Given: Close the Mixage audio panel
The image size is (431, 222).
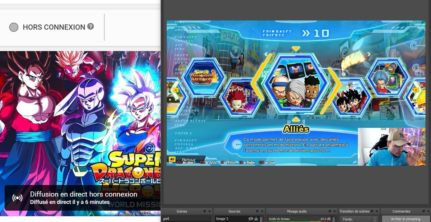Looking at the screenshot, I should (334, 211).
